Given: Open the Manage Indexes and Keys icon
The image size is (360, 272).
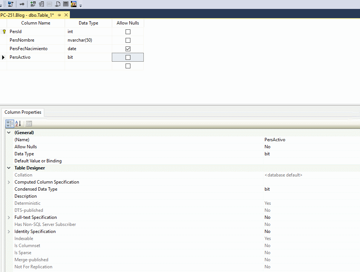Looking at the screenshot, I should [41, 4].
